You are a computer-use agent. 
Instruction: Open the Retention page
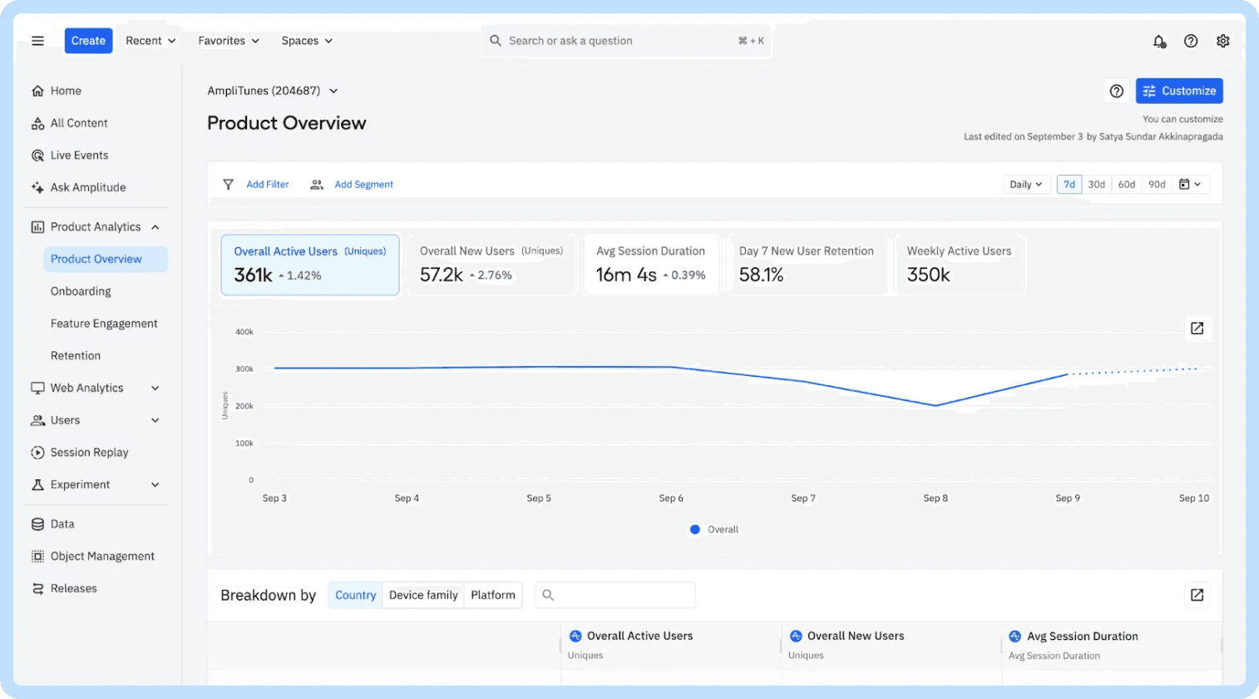[x=76, y=355]
